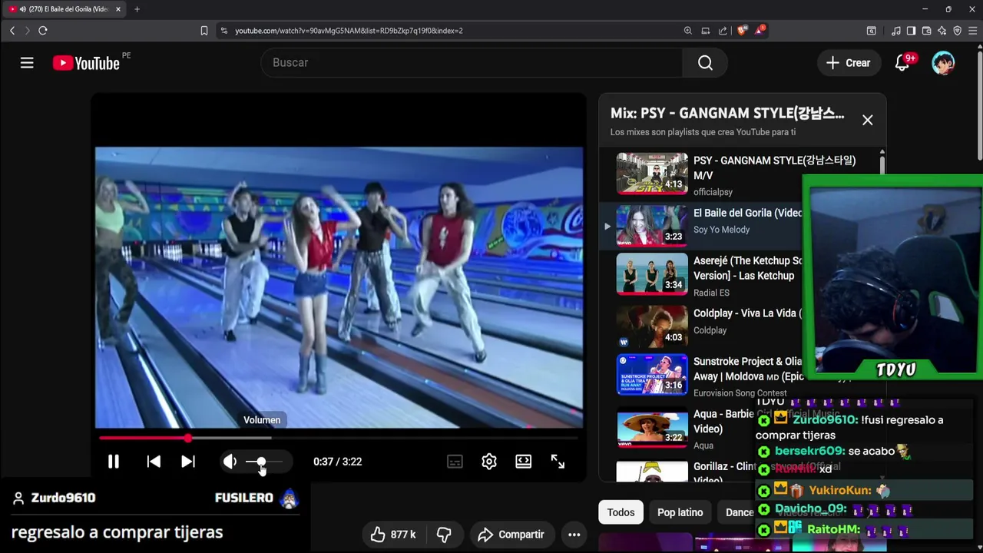
Task: Seek on the red video progress bar
Action: click(x=338, y=438)
